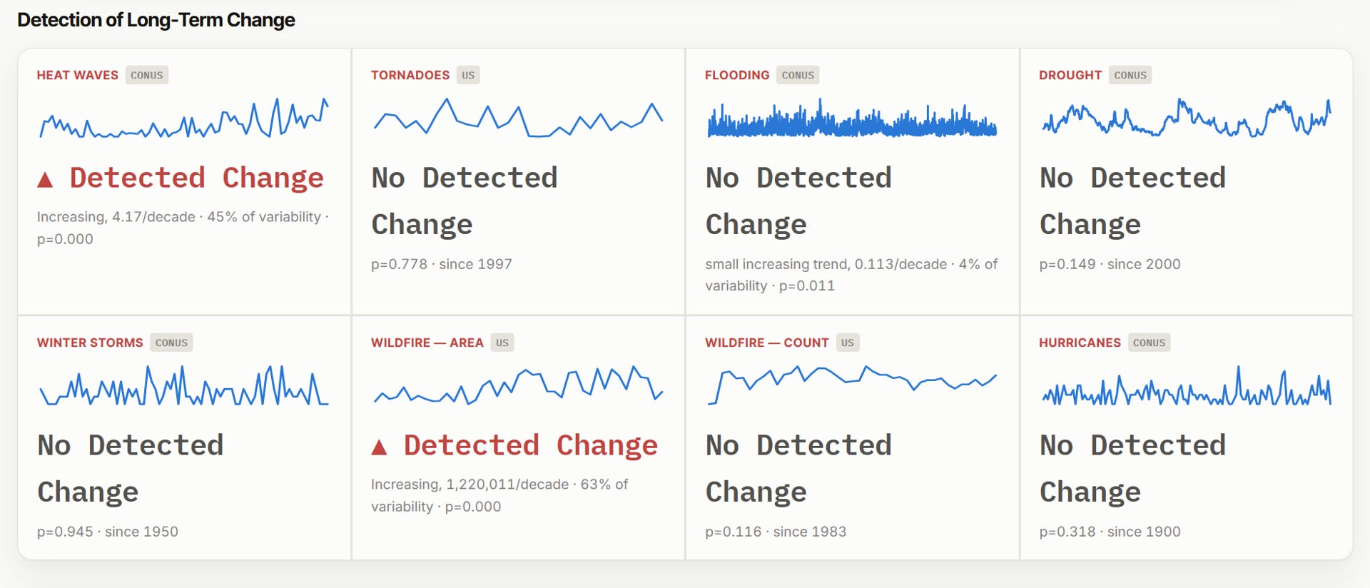Viewport: 1370px width, 588px height.
Task: Click the Flooding No Detected Change text
Action: pyautogui.click(x=798, y=201)
